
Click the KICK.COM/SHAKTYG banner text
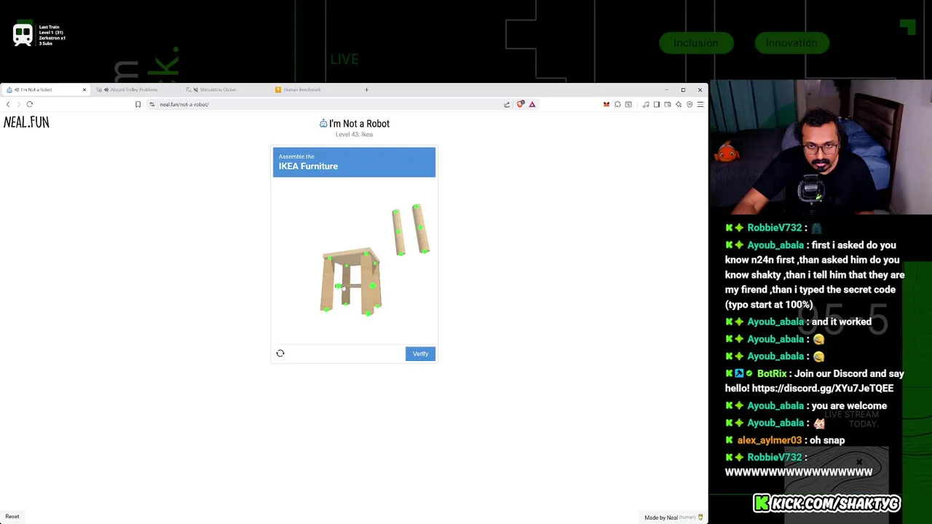point(836,504)
